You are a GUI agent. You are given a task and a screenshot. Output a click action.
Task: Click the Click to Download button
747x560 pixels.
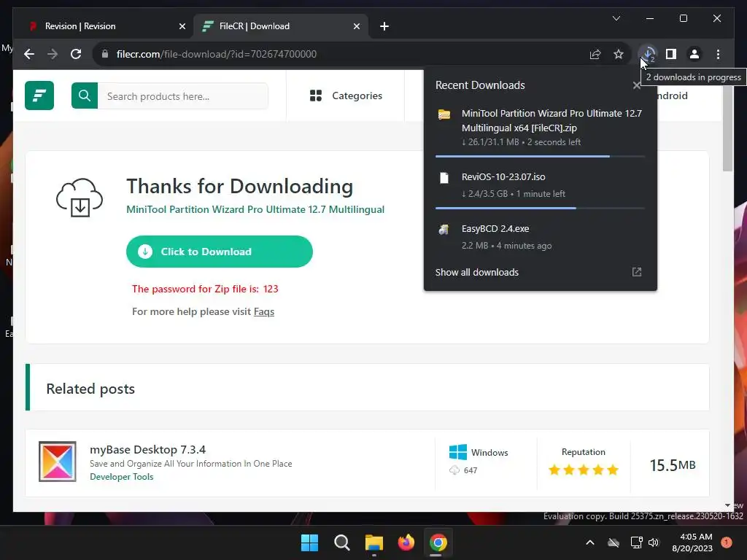[x=219, y=252]
